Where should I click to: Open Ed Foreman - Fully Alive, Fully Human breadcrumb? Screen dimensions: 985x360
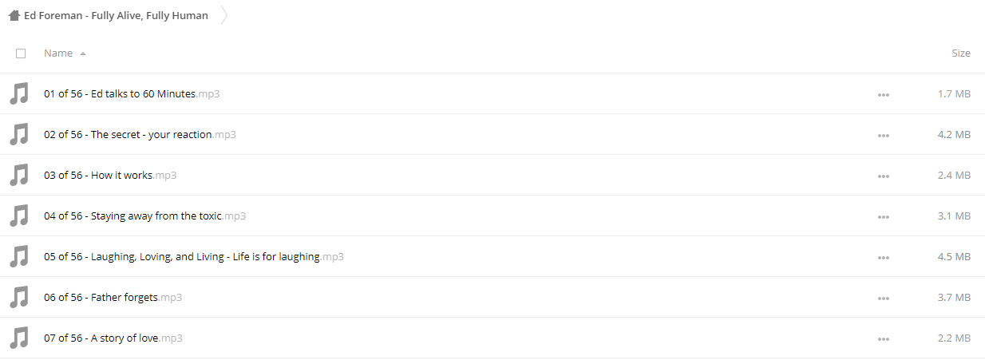pyautogui.click(x=116, y=15)
